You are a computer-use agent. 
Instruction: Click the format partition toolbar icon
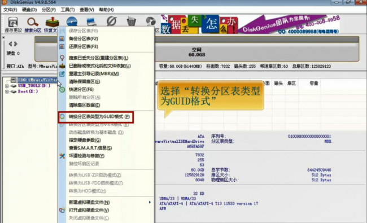tap(112, 21)
